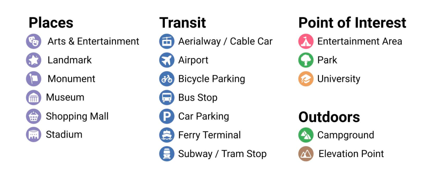Select the Ferry Terminal boat icon
This screenshot has height=182, width=434.
(167, 135)
